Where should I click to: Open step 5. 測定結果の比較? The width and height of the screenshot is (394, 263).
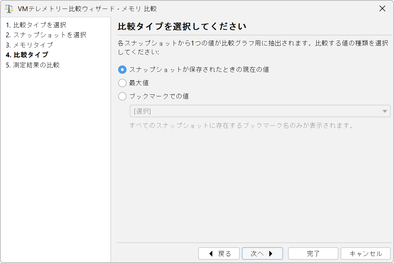tap(33, 65)
